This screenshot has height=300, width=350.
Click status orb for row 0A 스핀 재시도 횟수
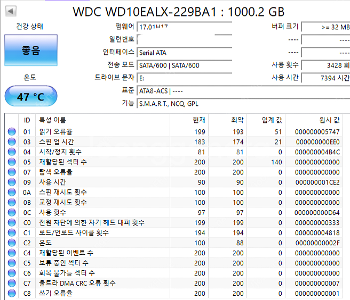point(12,192)
